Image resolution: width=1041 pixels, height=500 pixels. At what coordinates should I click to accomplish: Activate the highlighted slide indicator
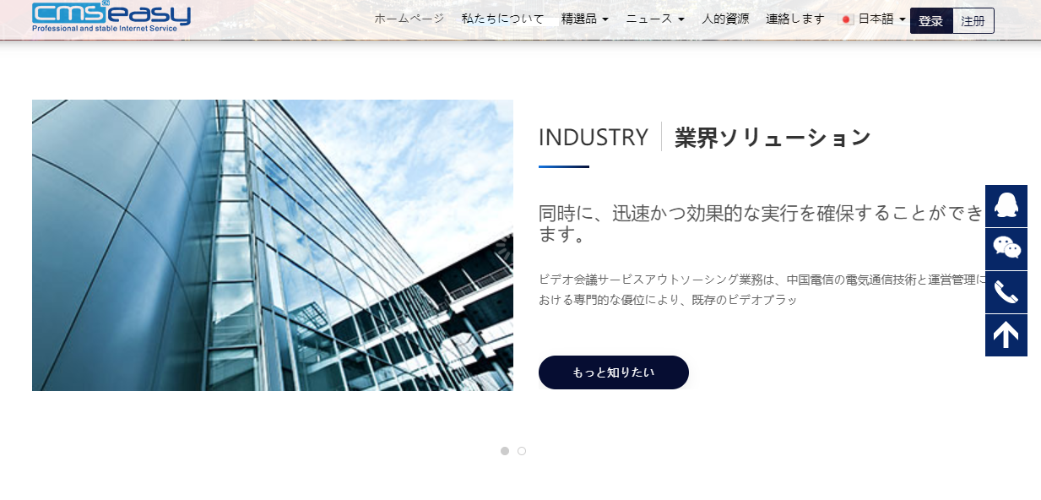(x=505, y=451)
